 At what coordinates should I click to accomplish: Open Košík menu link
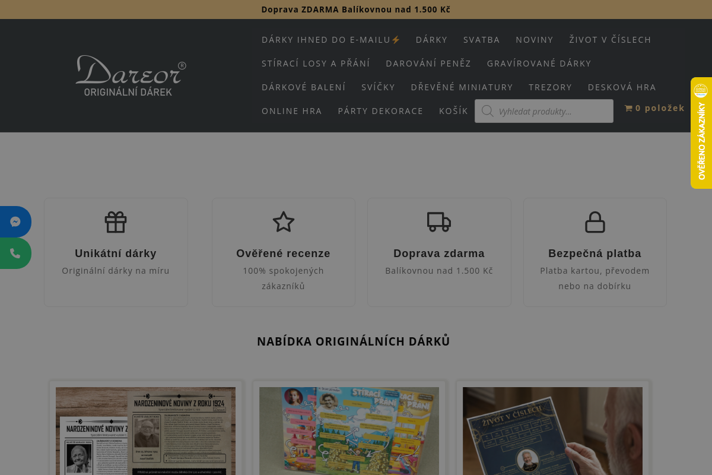coord(454,111)
